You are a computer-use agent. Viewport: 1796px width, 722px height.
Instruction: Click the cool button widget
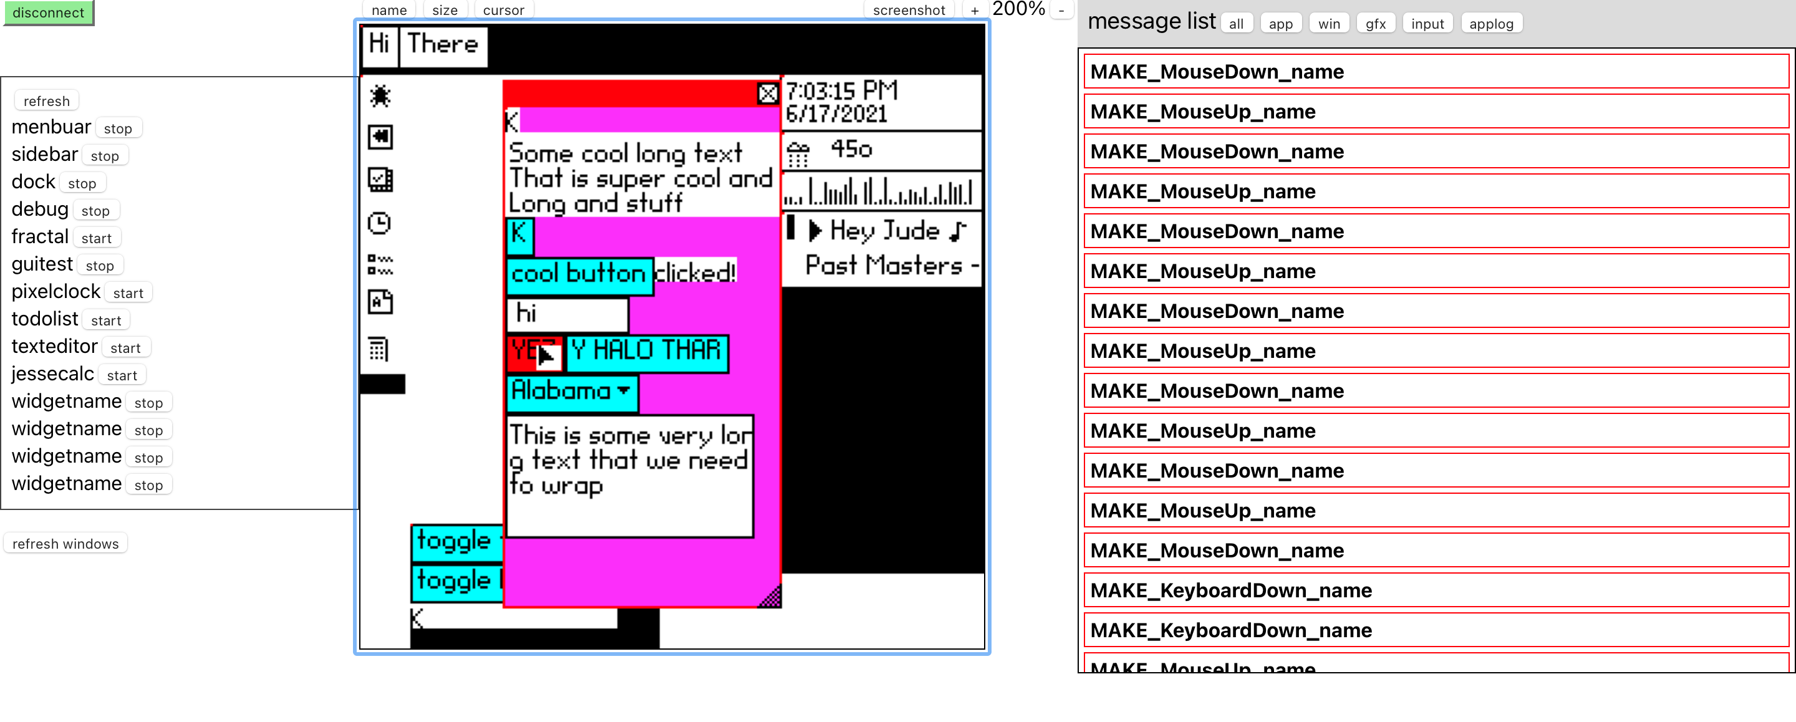579,272
